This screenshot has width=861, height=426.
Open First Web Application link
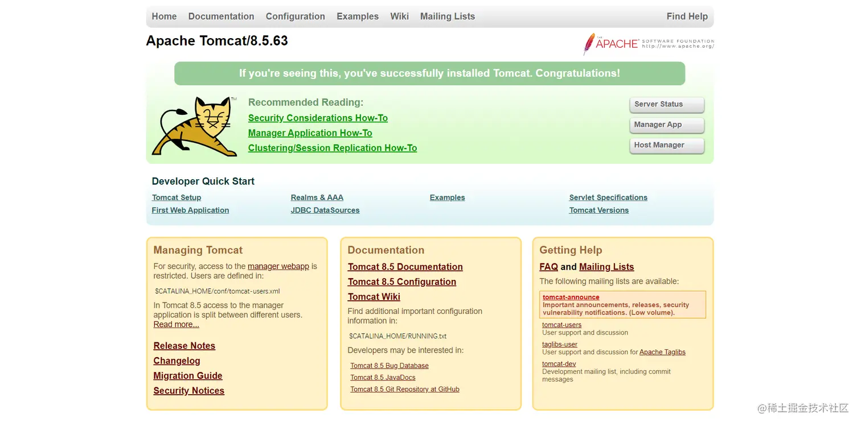pyautogui.click(x=190, y=210)
